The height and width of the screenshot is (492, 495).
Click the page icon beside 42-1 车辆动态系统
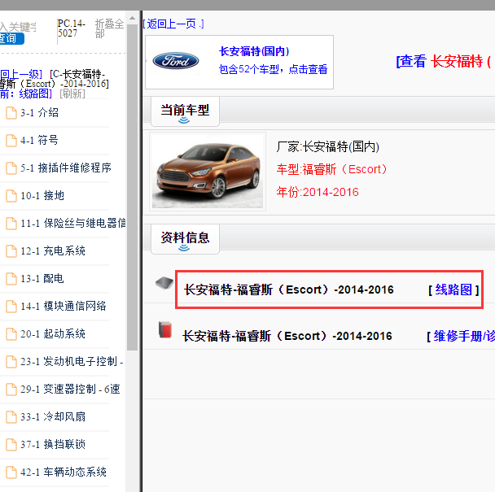pyautogui.click(x=11, y=472)
